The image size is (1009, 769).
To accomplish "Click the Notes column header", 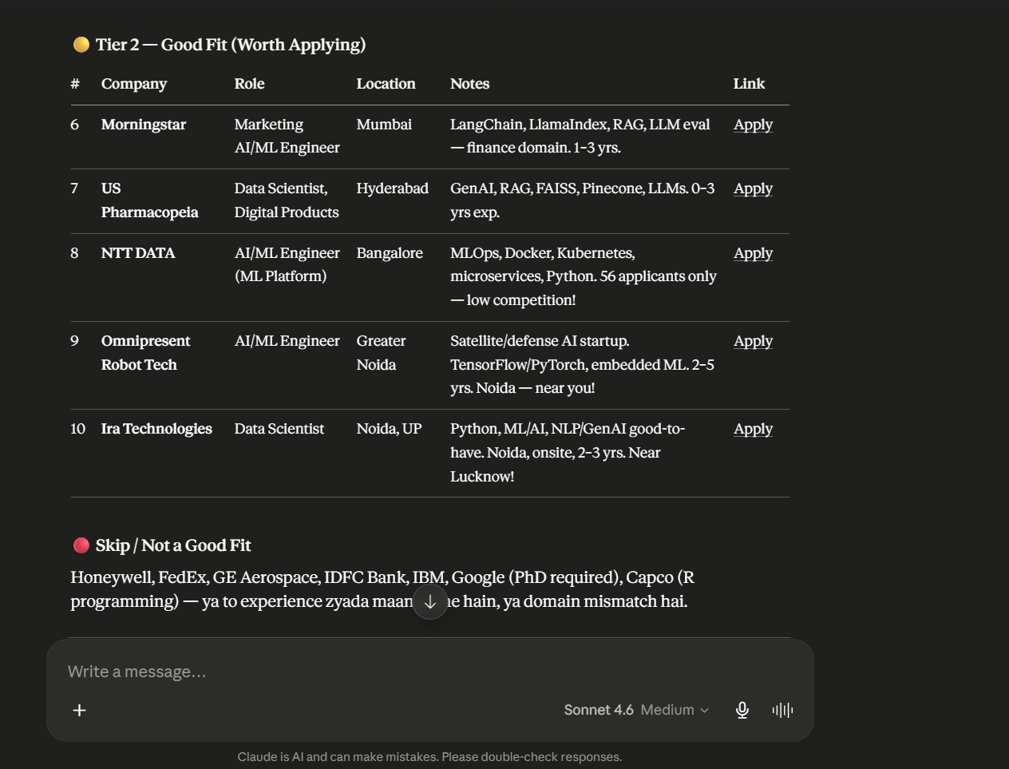I will point(469,84).
